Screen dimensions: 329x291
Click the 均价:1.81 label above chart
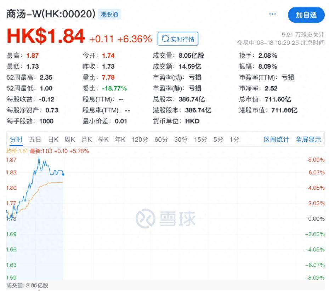click(17, 151)
